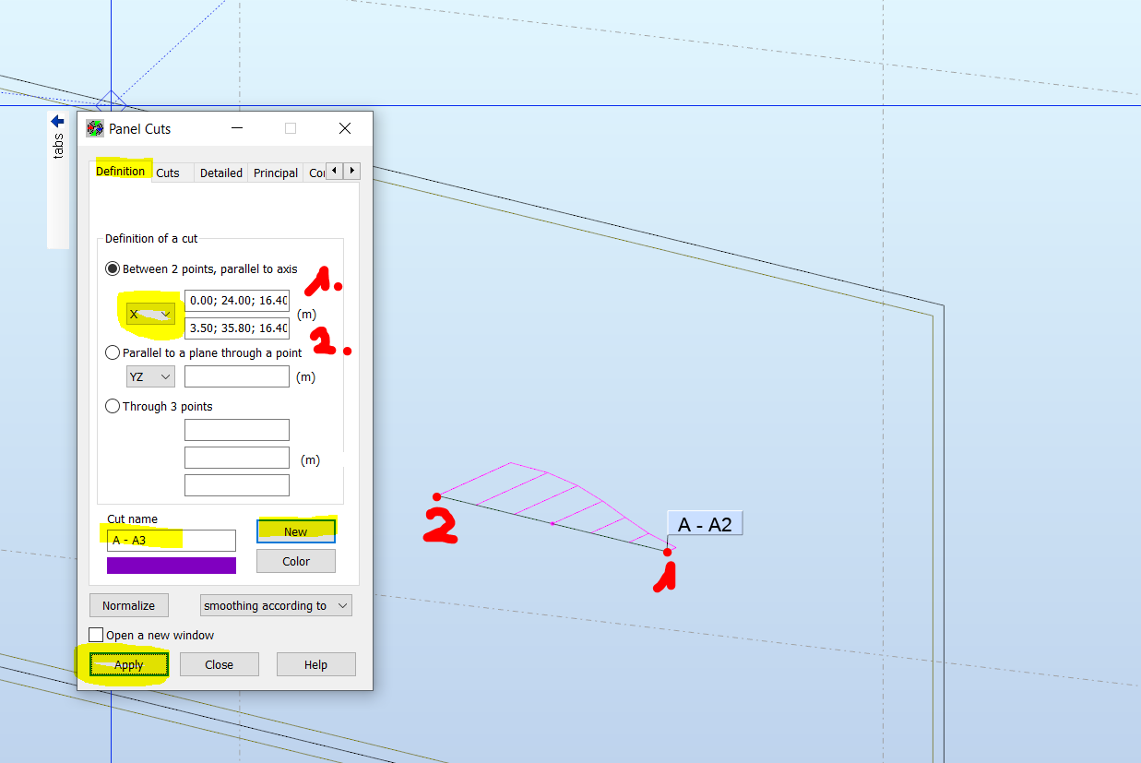Click the purple cut color swatch
The image size is (1141, 763).
[x=171, y=564]
